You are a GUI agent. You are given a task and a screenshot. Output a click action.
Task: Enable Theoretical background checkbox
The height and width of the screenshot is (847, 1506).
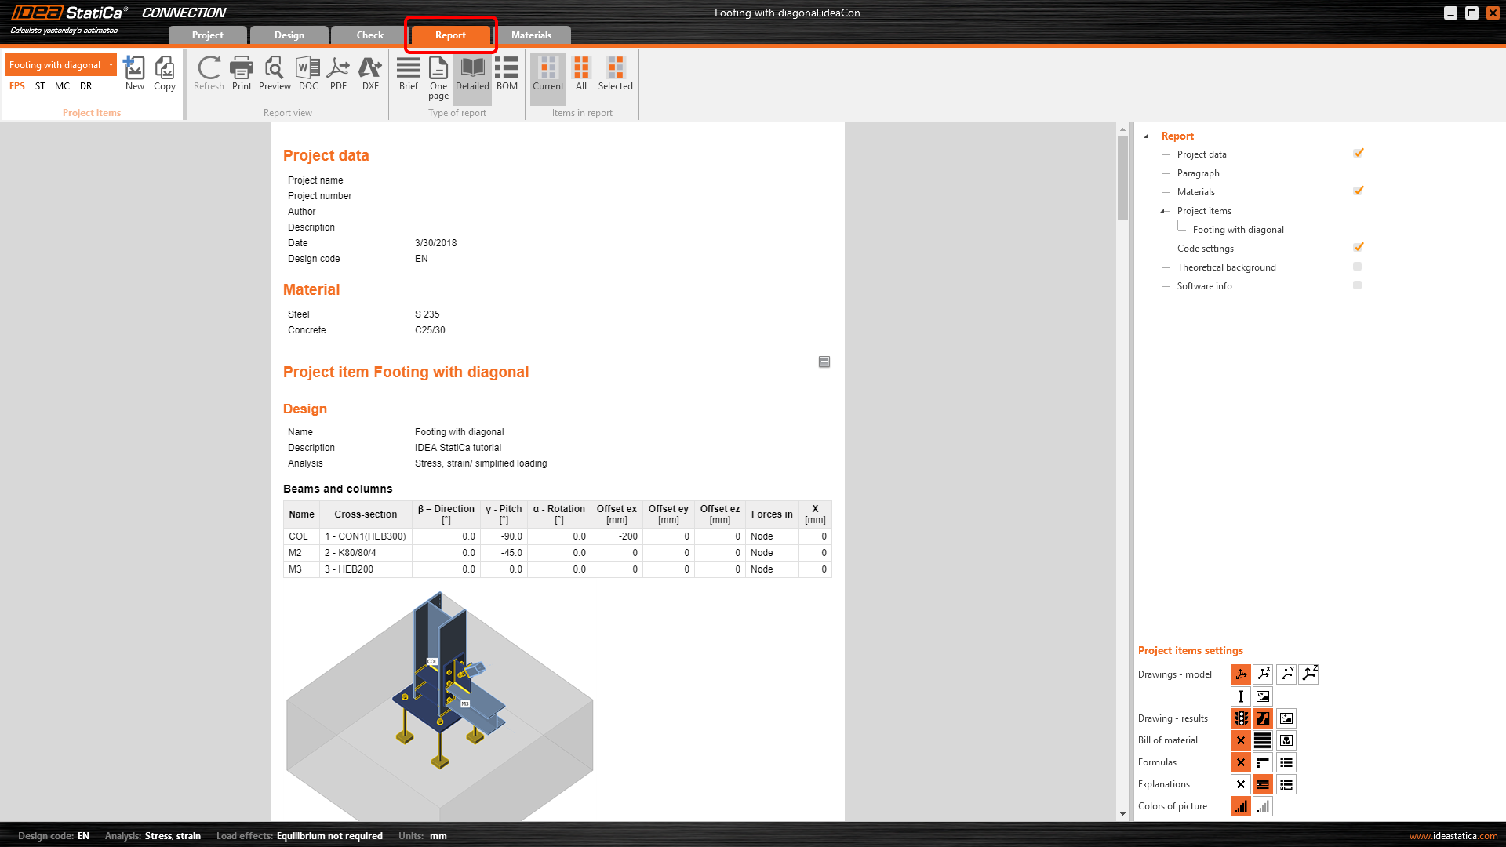click(1358, 267)
